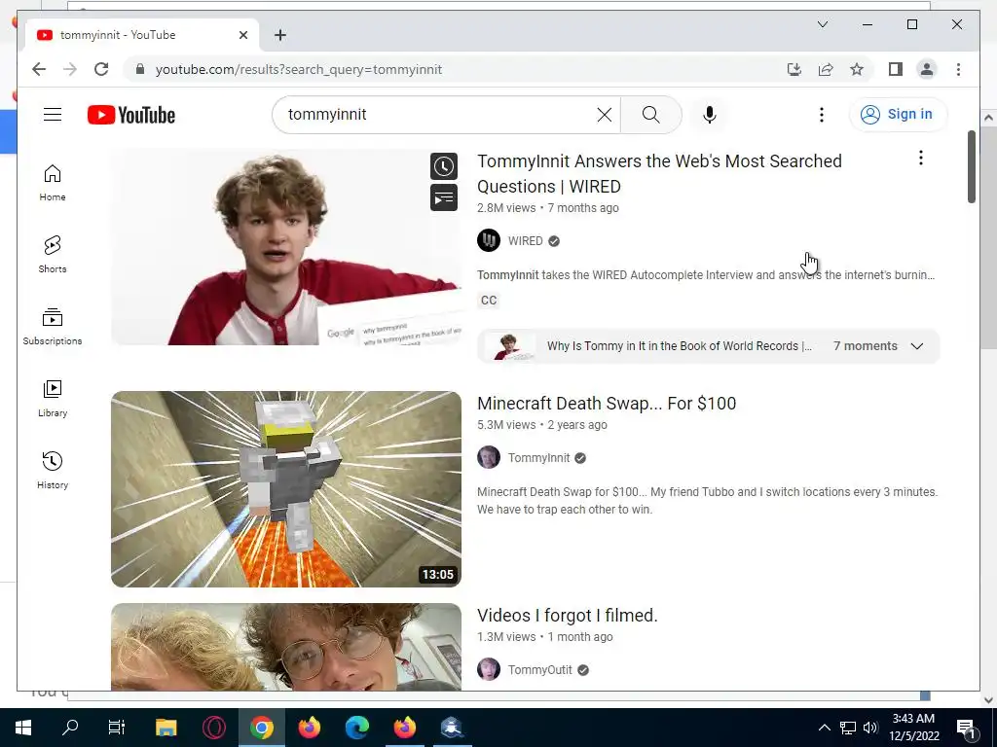
Task: Go to Home in sidebar
Action: (53, 183)
